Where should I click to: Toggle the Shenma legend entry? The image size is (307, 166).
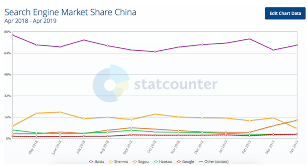pos(120,162)
